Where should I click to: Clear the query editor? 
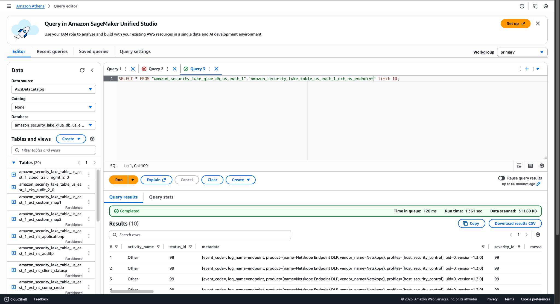(x=212, y=180)
